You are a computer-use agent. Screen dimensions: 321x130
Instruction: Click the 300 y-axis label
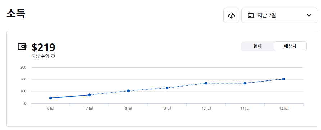23,67
